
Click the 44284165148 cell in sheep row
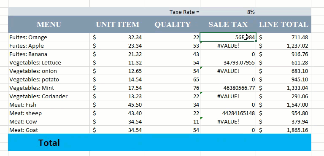click(228, 113)
